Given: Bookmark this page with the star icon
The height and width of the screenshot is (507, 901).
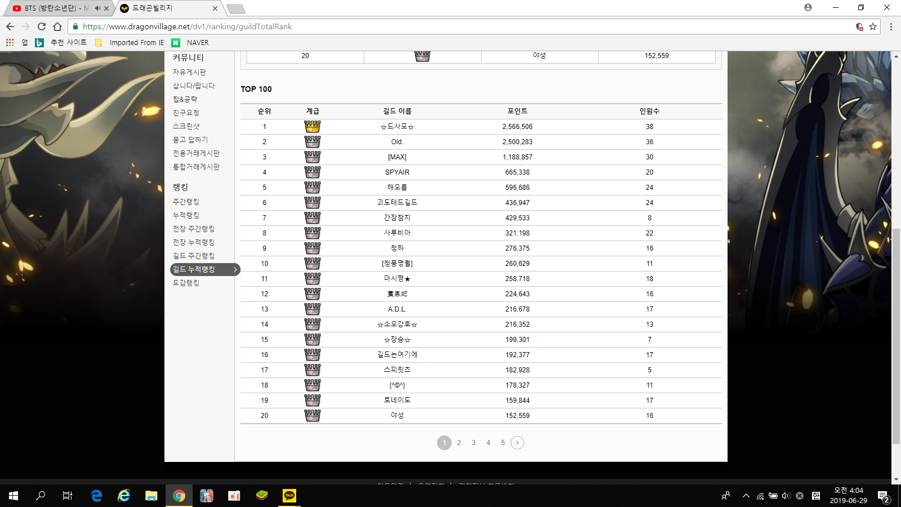Looking at the screenshot, I should pos(873,26).
